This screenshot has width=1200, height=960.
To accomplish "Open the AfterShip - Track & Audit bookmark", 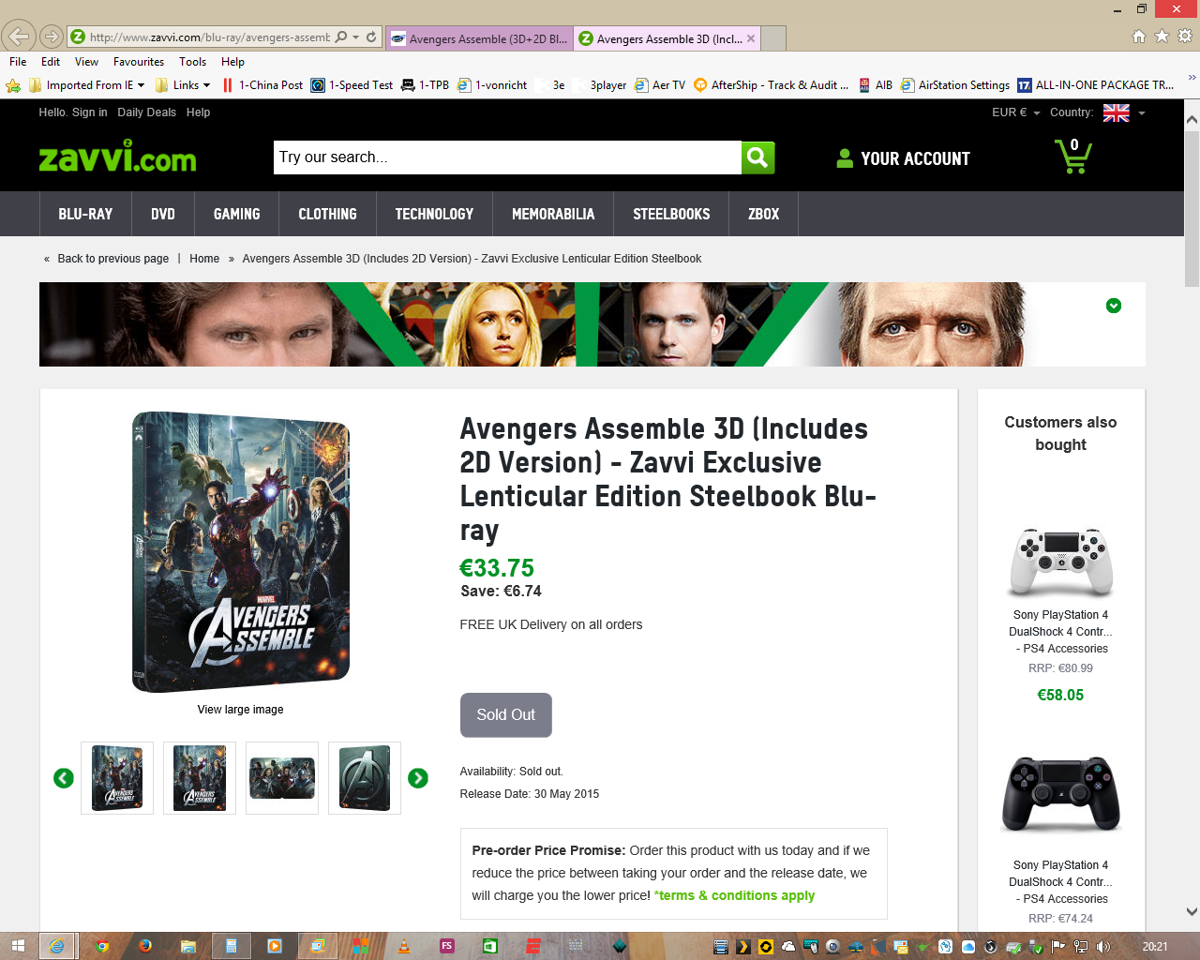I will (x=771, y=85).
